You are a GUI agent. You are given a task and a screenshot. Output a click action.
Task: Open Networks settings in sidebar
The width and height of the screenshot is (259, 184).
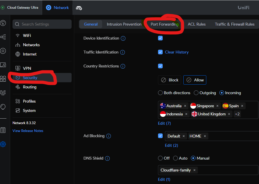42,45
